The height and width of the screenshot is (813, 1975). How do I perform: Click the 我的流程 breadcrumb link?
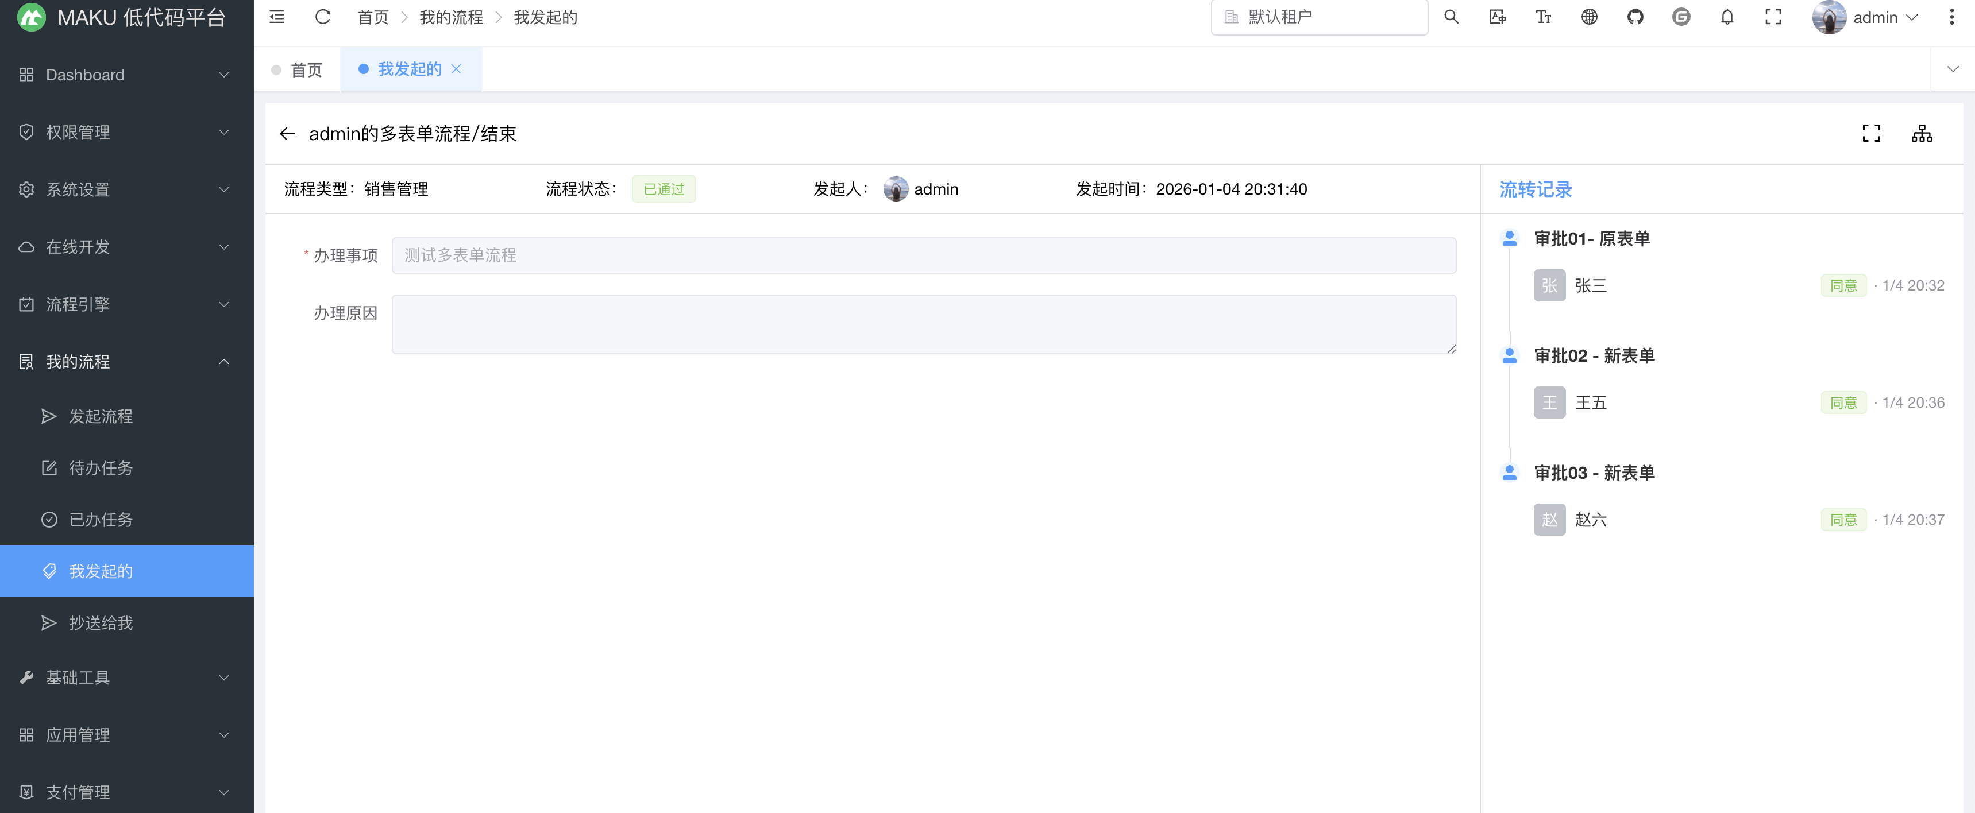(451, 18)
